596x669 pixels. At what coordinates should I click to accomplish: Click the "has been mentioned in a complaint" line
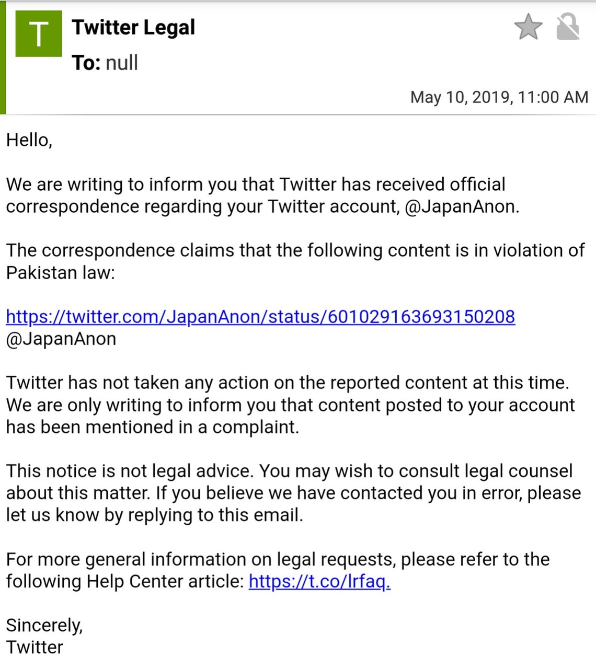point(153,427)
